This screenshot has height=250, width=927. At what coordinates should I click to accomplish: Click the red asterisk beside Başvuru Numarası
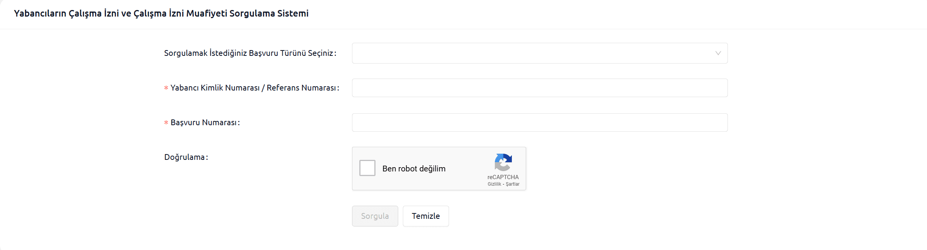166,123
